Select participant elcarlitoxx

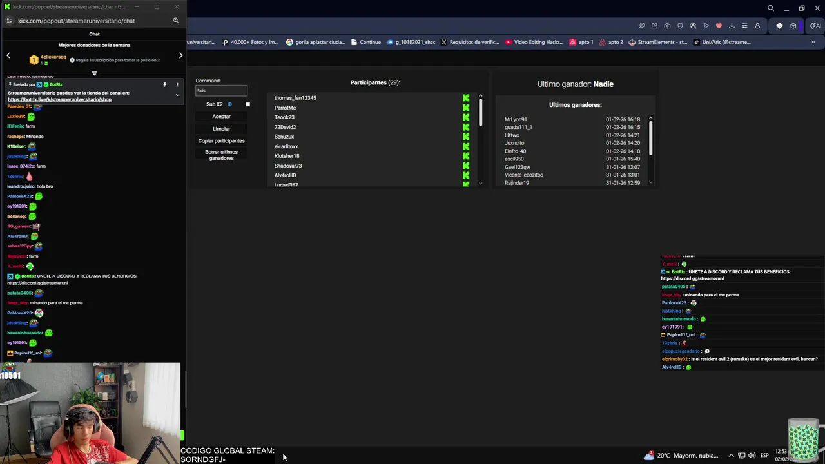[x=286, y=146]
